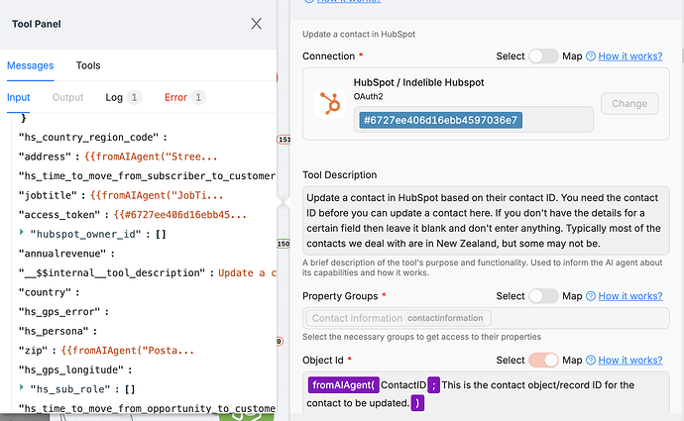Click the "hs_country_region_code" key
Image resolution: width=684 pixels, height=421 pixels.
(x=88, y=138)
